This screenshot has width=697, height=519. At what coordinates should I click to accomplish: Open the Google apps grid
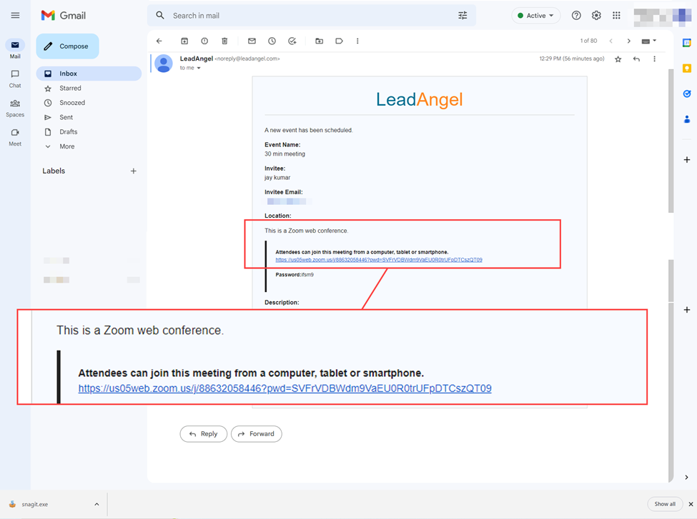[616, 16]
